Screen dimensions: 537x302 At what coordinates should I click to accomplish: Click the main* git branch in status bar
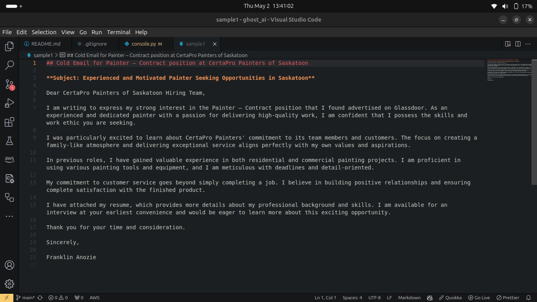[x=26, y=298]
